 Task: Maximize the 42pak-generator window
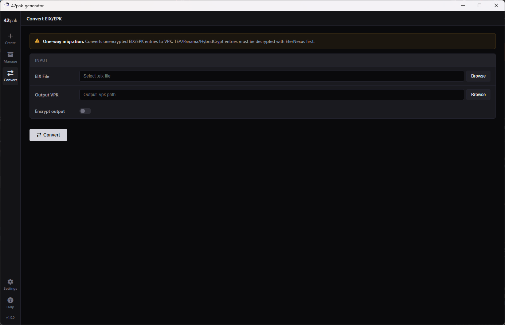479,5
